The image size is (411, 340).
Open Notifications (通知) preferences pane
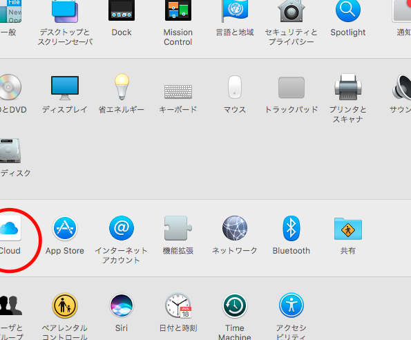pos(401,11)
